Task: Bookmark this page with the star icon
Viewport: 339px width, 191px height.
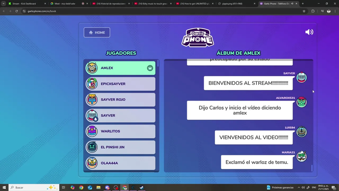Action: click(x=304, y=11)
